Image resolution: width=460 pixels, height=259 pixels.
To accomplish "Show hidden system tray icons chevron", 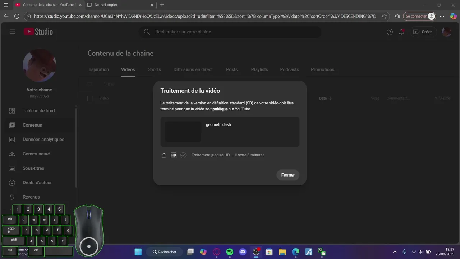I will (395, 252).
